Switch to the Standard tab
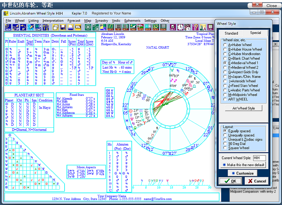Viewport: 282px width, 205px height. (231, 33)
